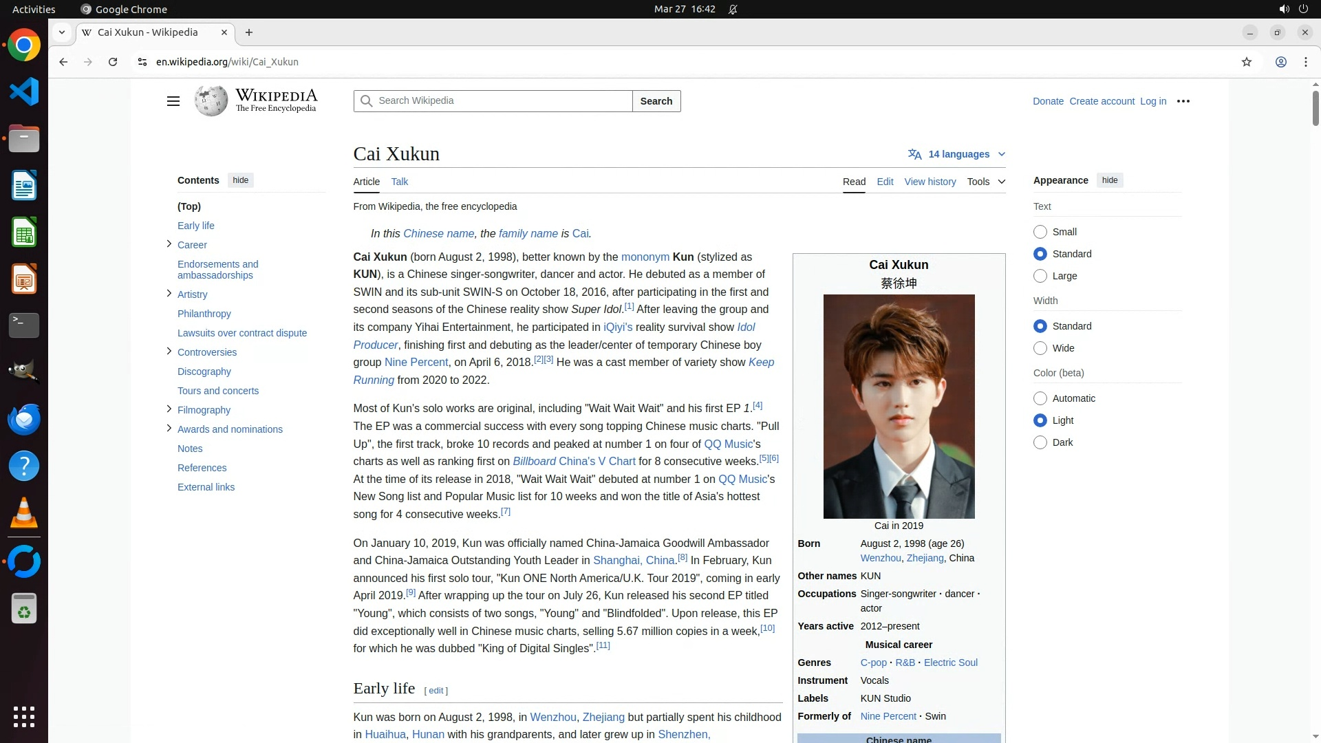Click the Search Wikipedia input field
The height and width of the screenshot is (743, 1321).
pyautogui.click(x=502, y=101)
